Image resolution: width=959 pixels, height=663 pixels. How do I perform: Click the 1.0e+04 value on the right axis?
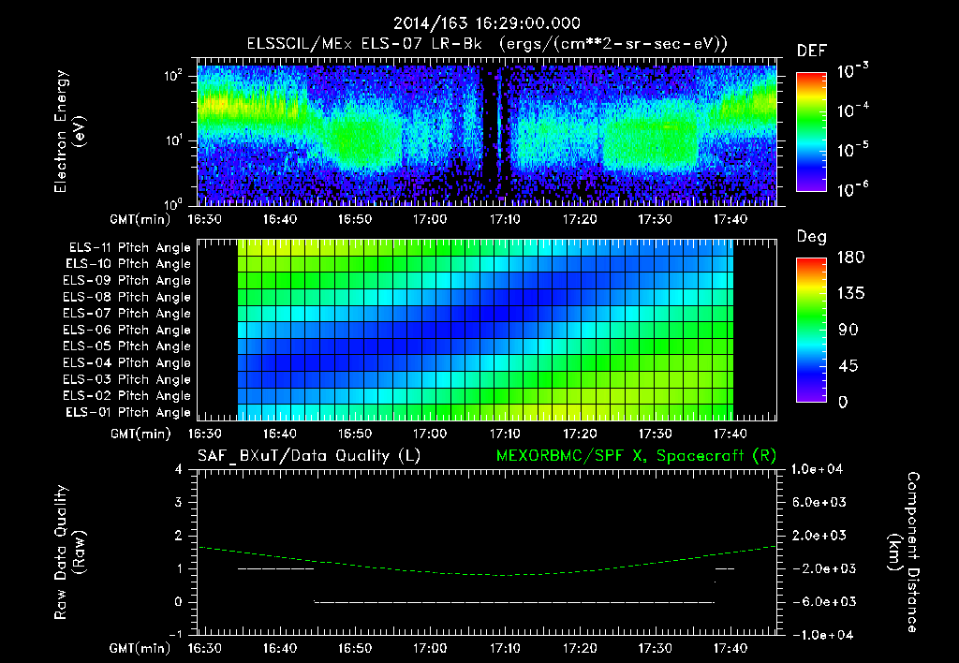[817, 469]
